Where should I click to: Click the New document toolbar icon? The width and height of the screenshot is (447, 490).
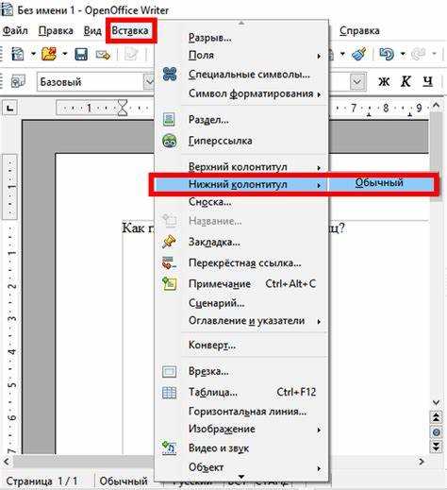pyautogui.click(x=18, y=54)
